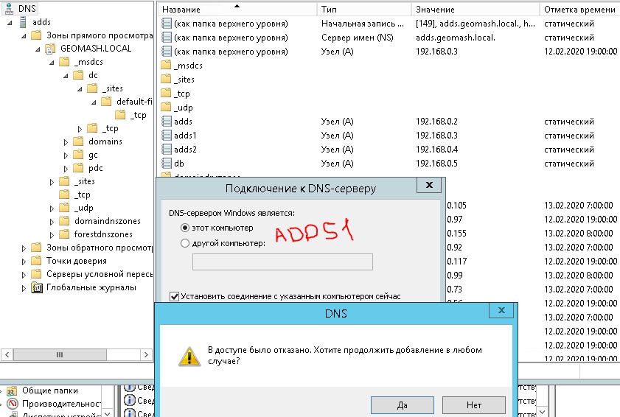Click the 192.168.0.5 value cell
Screen dimensions: 620x417
[x=436, y=164]
